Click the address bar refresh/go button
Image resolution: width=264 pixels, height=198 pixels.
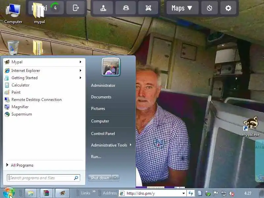pos(191,193)
